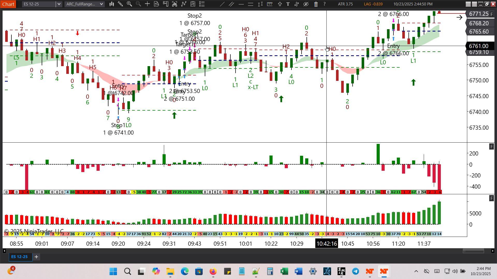Click the question mark help button
The height and width of the screenshot is (279, 497).
324,4
